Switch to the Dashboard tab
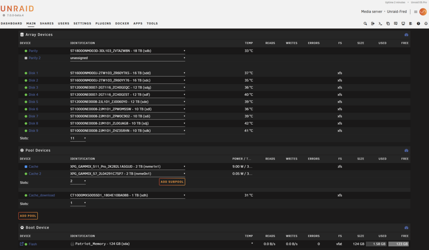This screenshot has width=429, height=250. tap(12, 24)
